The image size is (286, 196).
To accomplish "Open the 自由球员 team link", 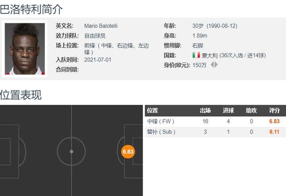I will point(95,36).
